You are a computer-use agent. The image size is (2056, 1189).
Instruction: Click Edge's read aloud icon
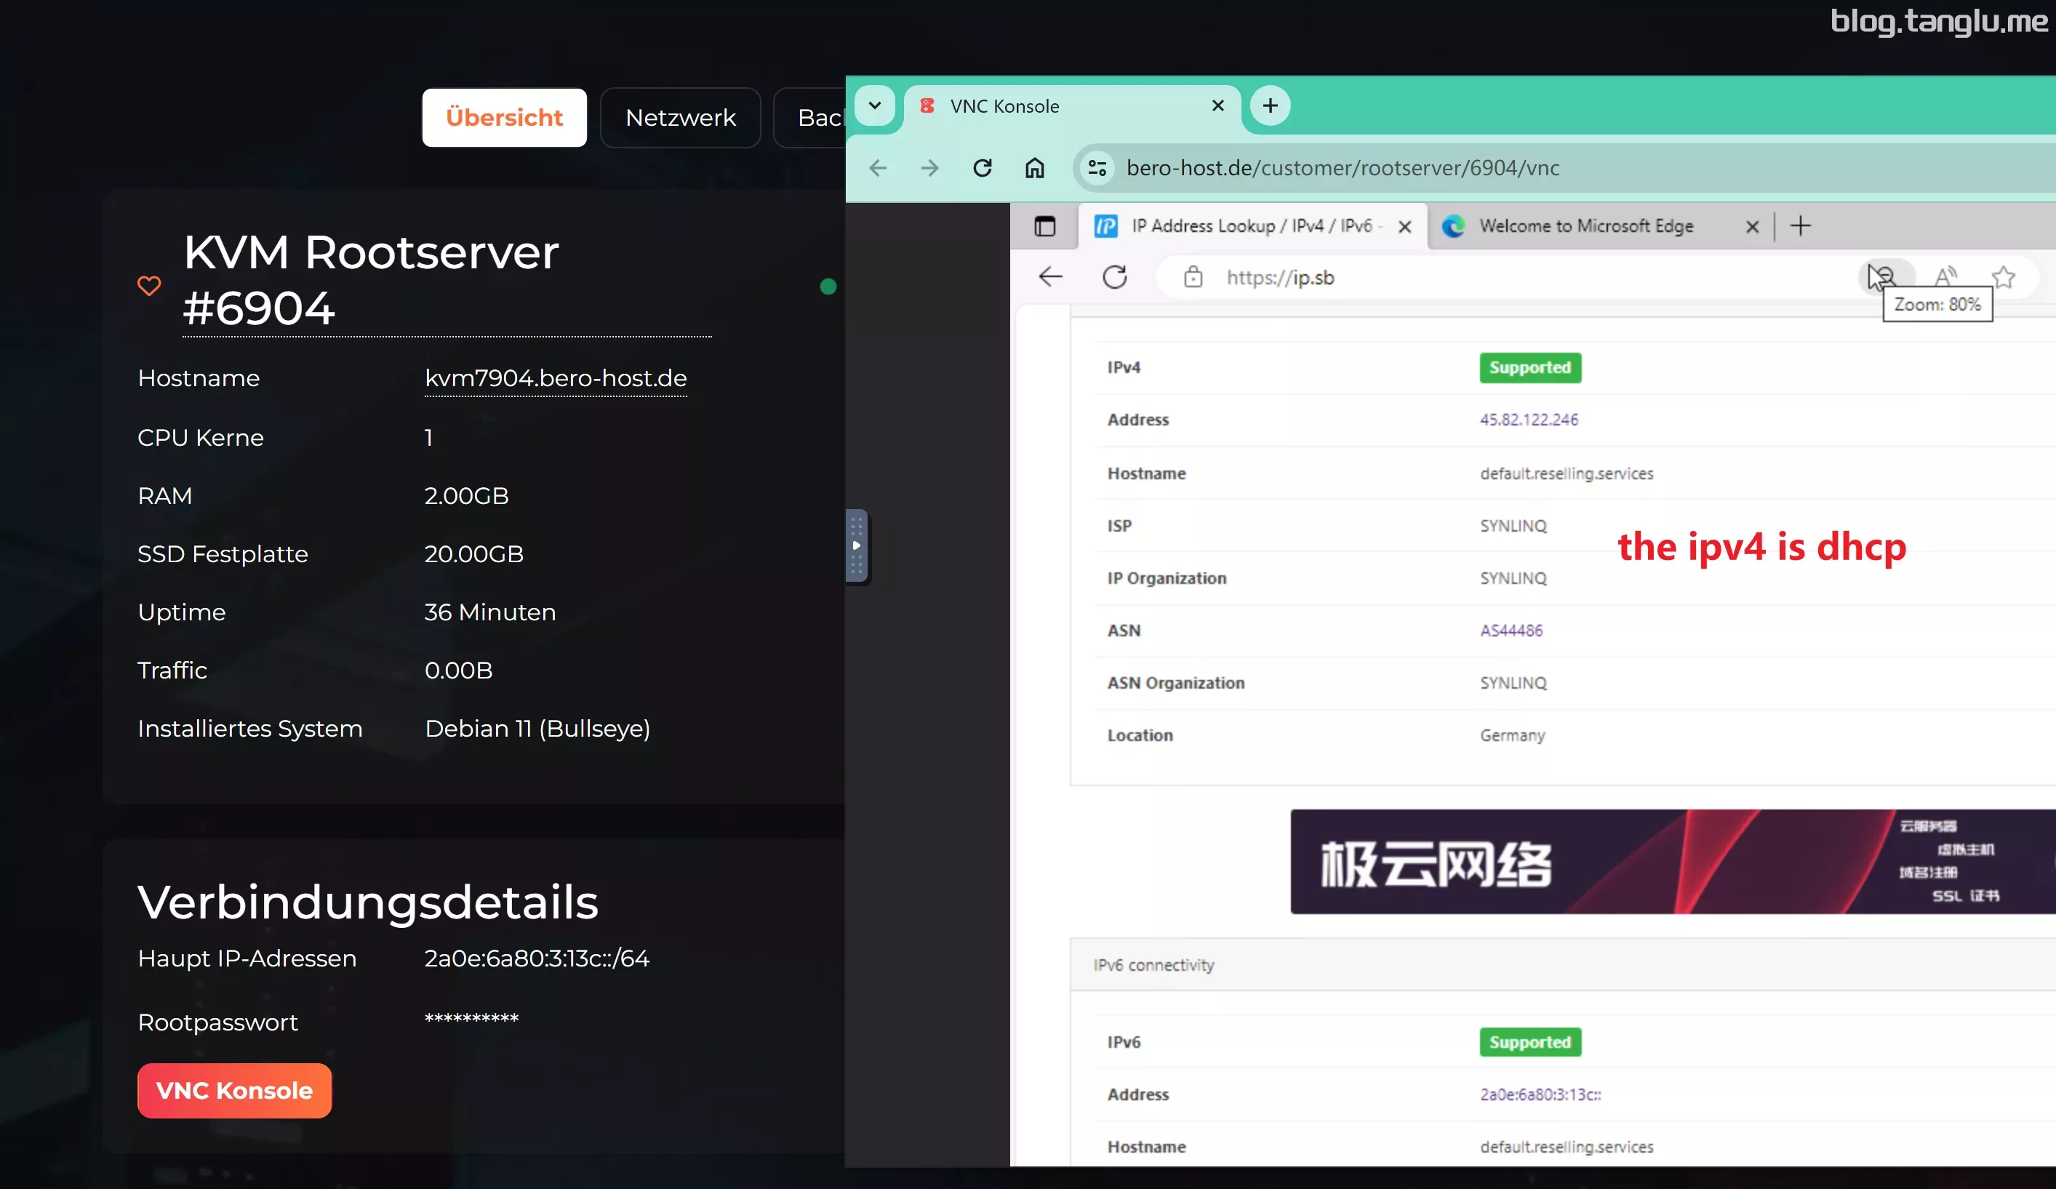pos(1945,276)
